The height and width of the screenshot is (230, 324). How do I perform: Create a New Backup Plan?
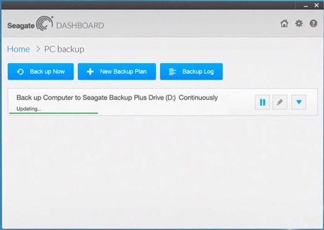coord(117,72)
